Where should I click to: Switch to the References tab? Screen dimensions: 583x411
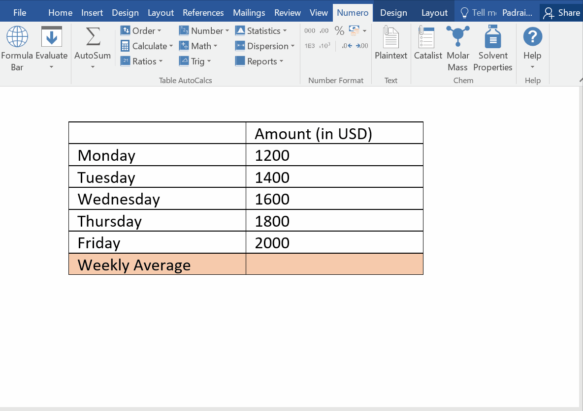tap(203, 13)
